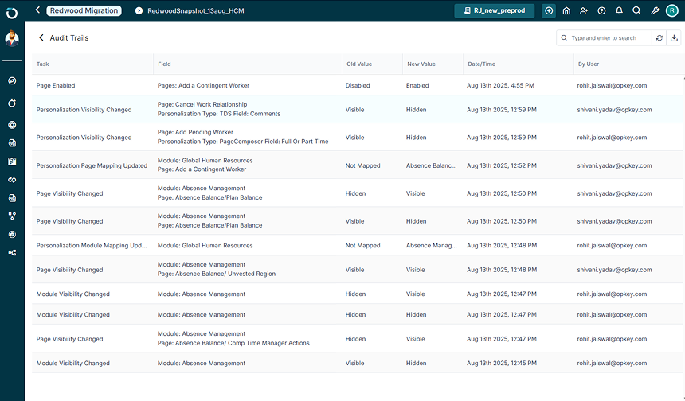Viewport: 685px width, 401px height.
Task: Open RedwoodSnapshot_13aug_HCM breadcrumb item
Action: pyautogui.click(x=188, y=10)
